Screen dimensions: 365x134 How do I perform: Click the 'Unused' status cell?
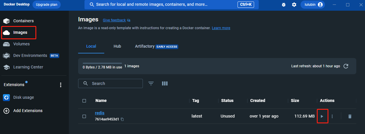coord(228,116)
